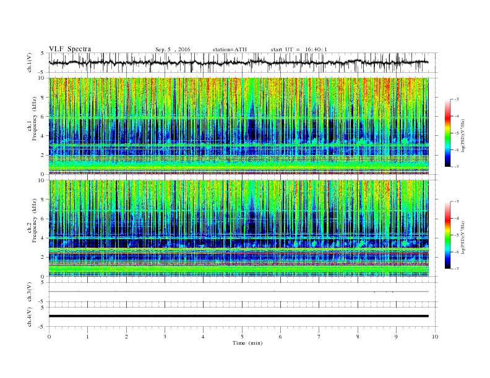
Task: Select the "Sep. 5, 2016" date text
Action: tap(173, 49)
